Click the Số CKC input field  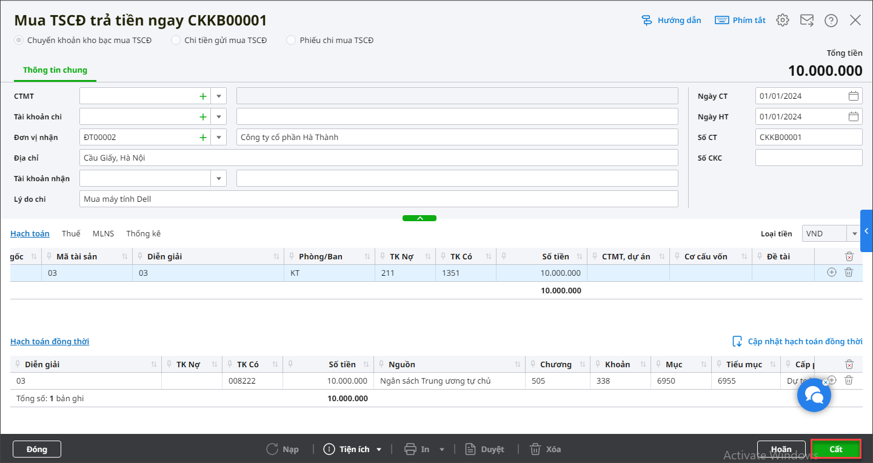click(x=808, y=158)
